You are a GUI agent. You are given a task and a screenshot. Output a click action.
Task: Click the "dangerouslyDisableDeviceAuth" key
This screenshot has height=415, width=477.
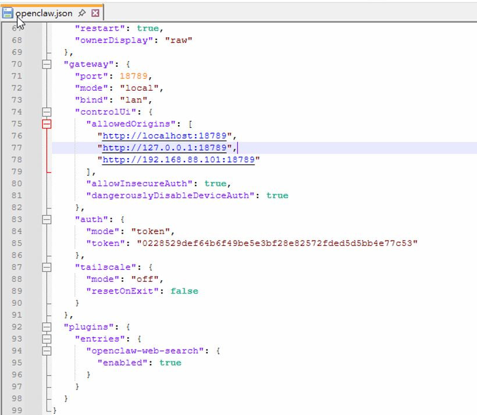tap(170, 195)
